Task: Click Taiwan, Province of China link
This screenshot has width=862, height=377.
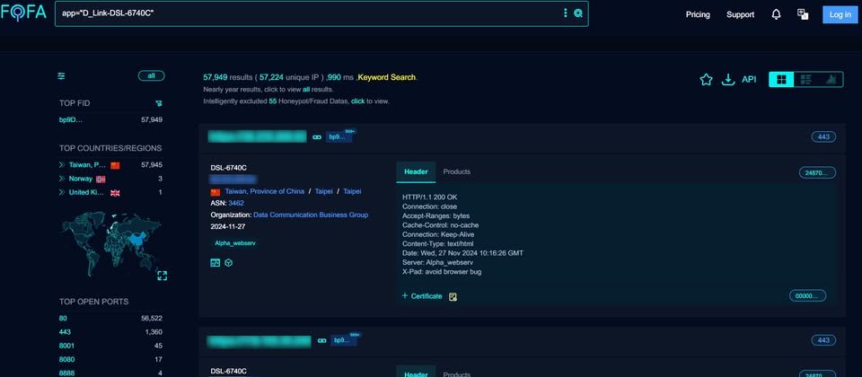Action: (x=264, y=192)
